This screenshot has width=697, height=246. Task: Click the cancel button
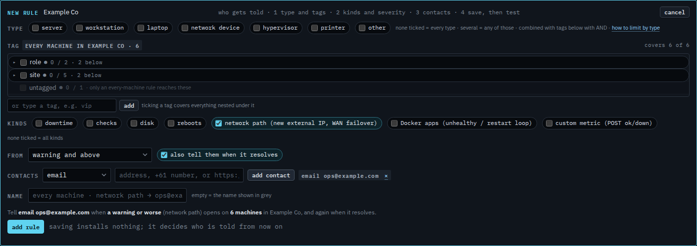click(674, 12)
